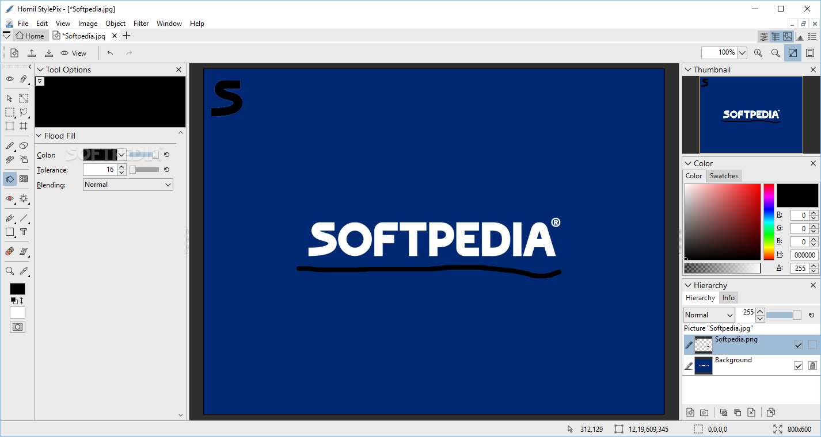Open the zoom percentage dropdown
This screenshot has height=437, width=821.
(x=742, y=53)
